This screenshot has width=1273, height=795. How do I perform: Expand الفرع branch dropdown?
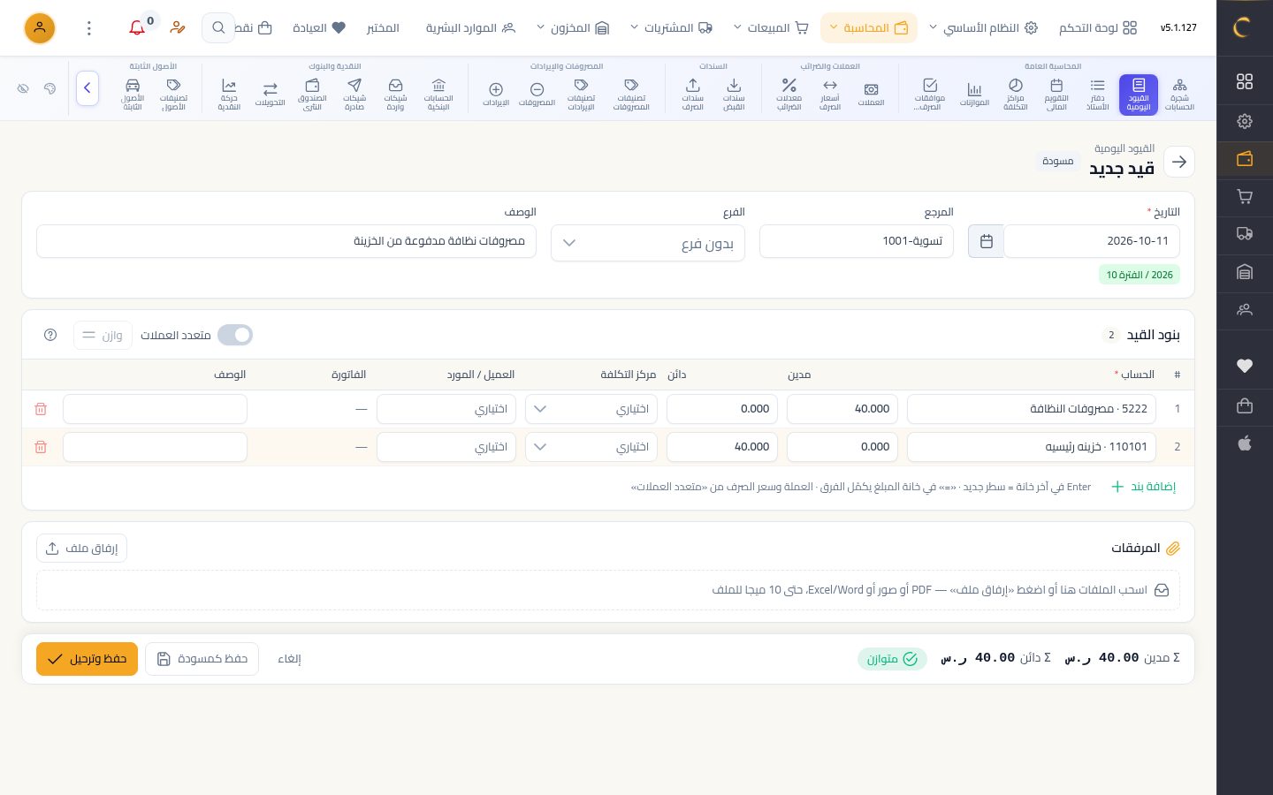pyautogui.click(x=648, y=243)
